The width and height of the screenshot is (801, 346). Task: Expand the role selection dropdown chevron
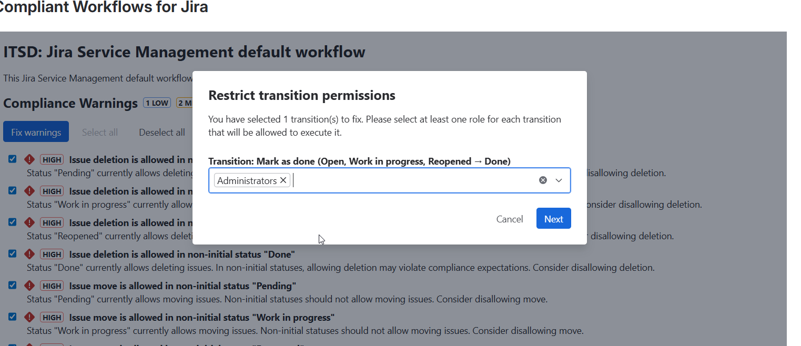click(x=559, y=180)
